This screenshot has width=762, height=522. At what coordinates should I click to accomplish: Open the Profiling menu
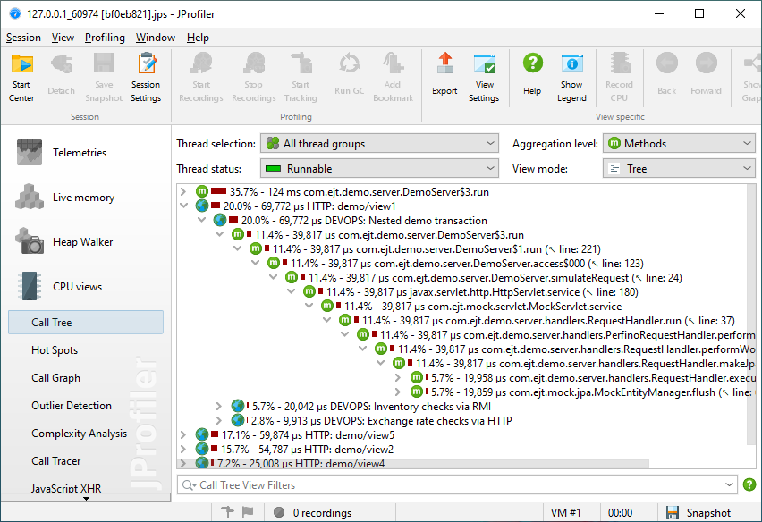pyautogui.click(x=105, y=38)
